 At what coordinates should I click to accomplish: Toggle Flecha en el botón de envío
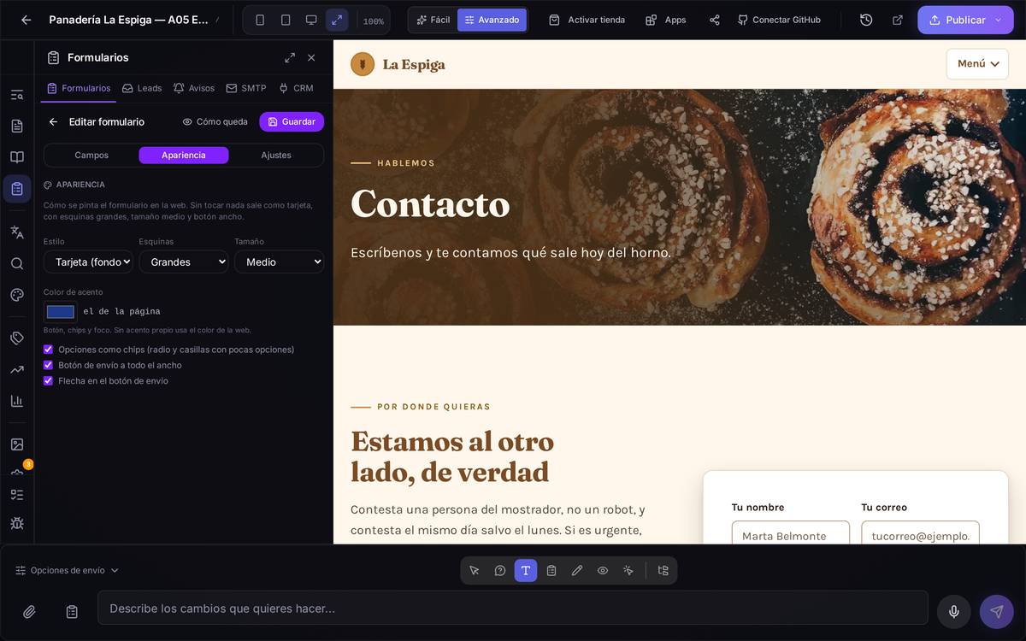[48, 381]
